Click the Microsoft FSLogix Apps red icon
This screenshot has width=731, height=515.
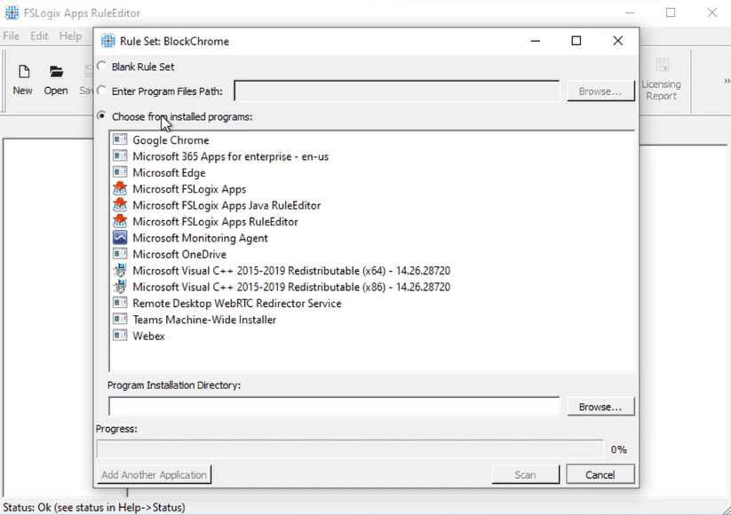[120, 188]
